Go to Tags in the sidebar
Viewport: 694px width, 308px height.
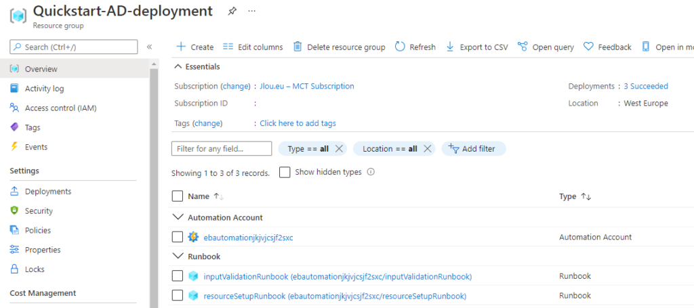coord(33,127)
